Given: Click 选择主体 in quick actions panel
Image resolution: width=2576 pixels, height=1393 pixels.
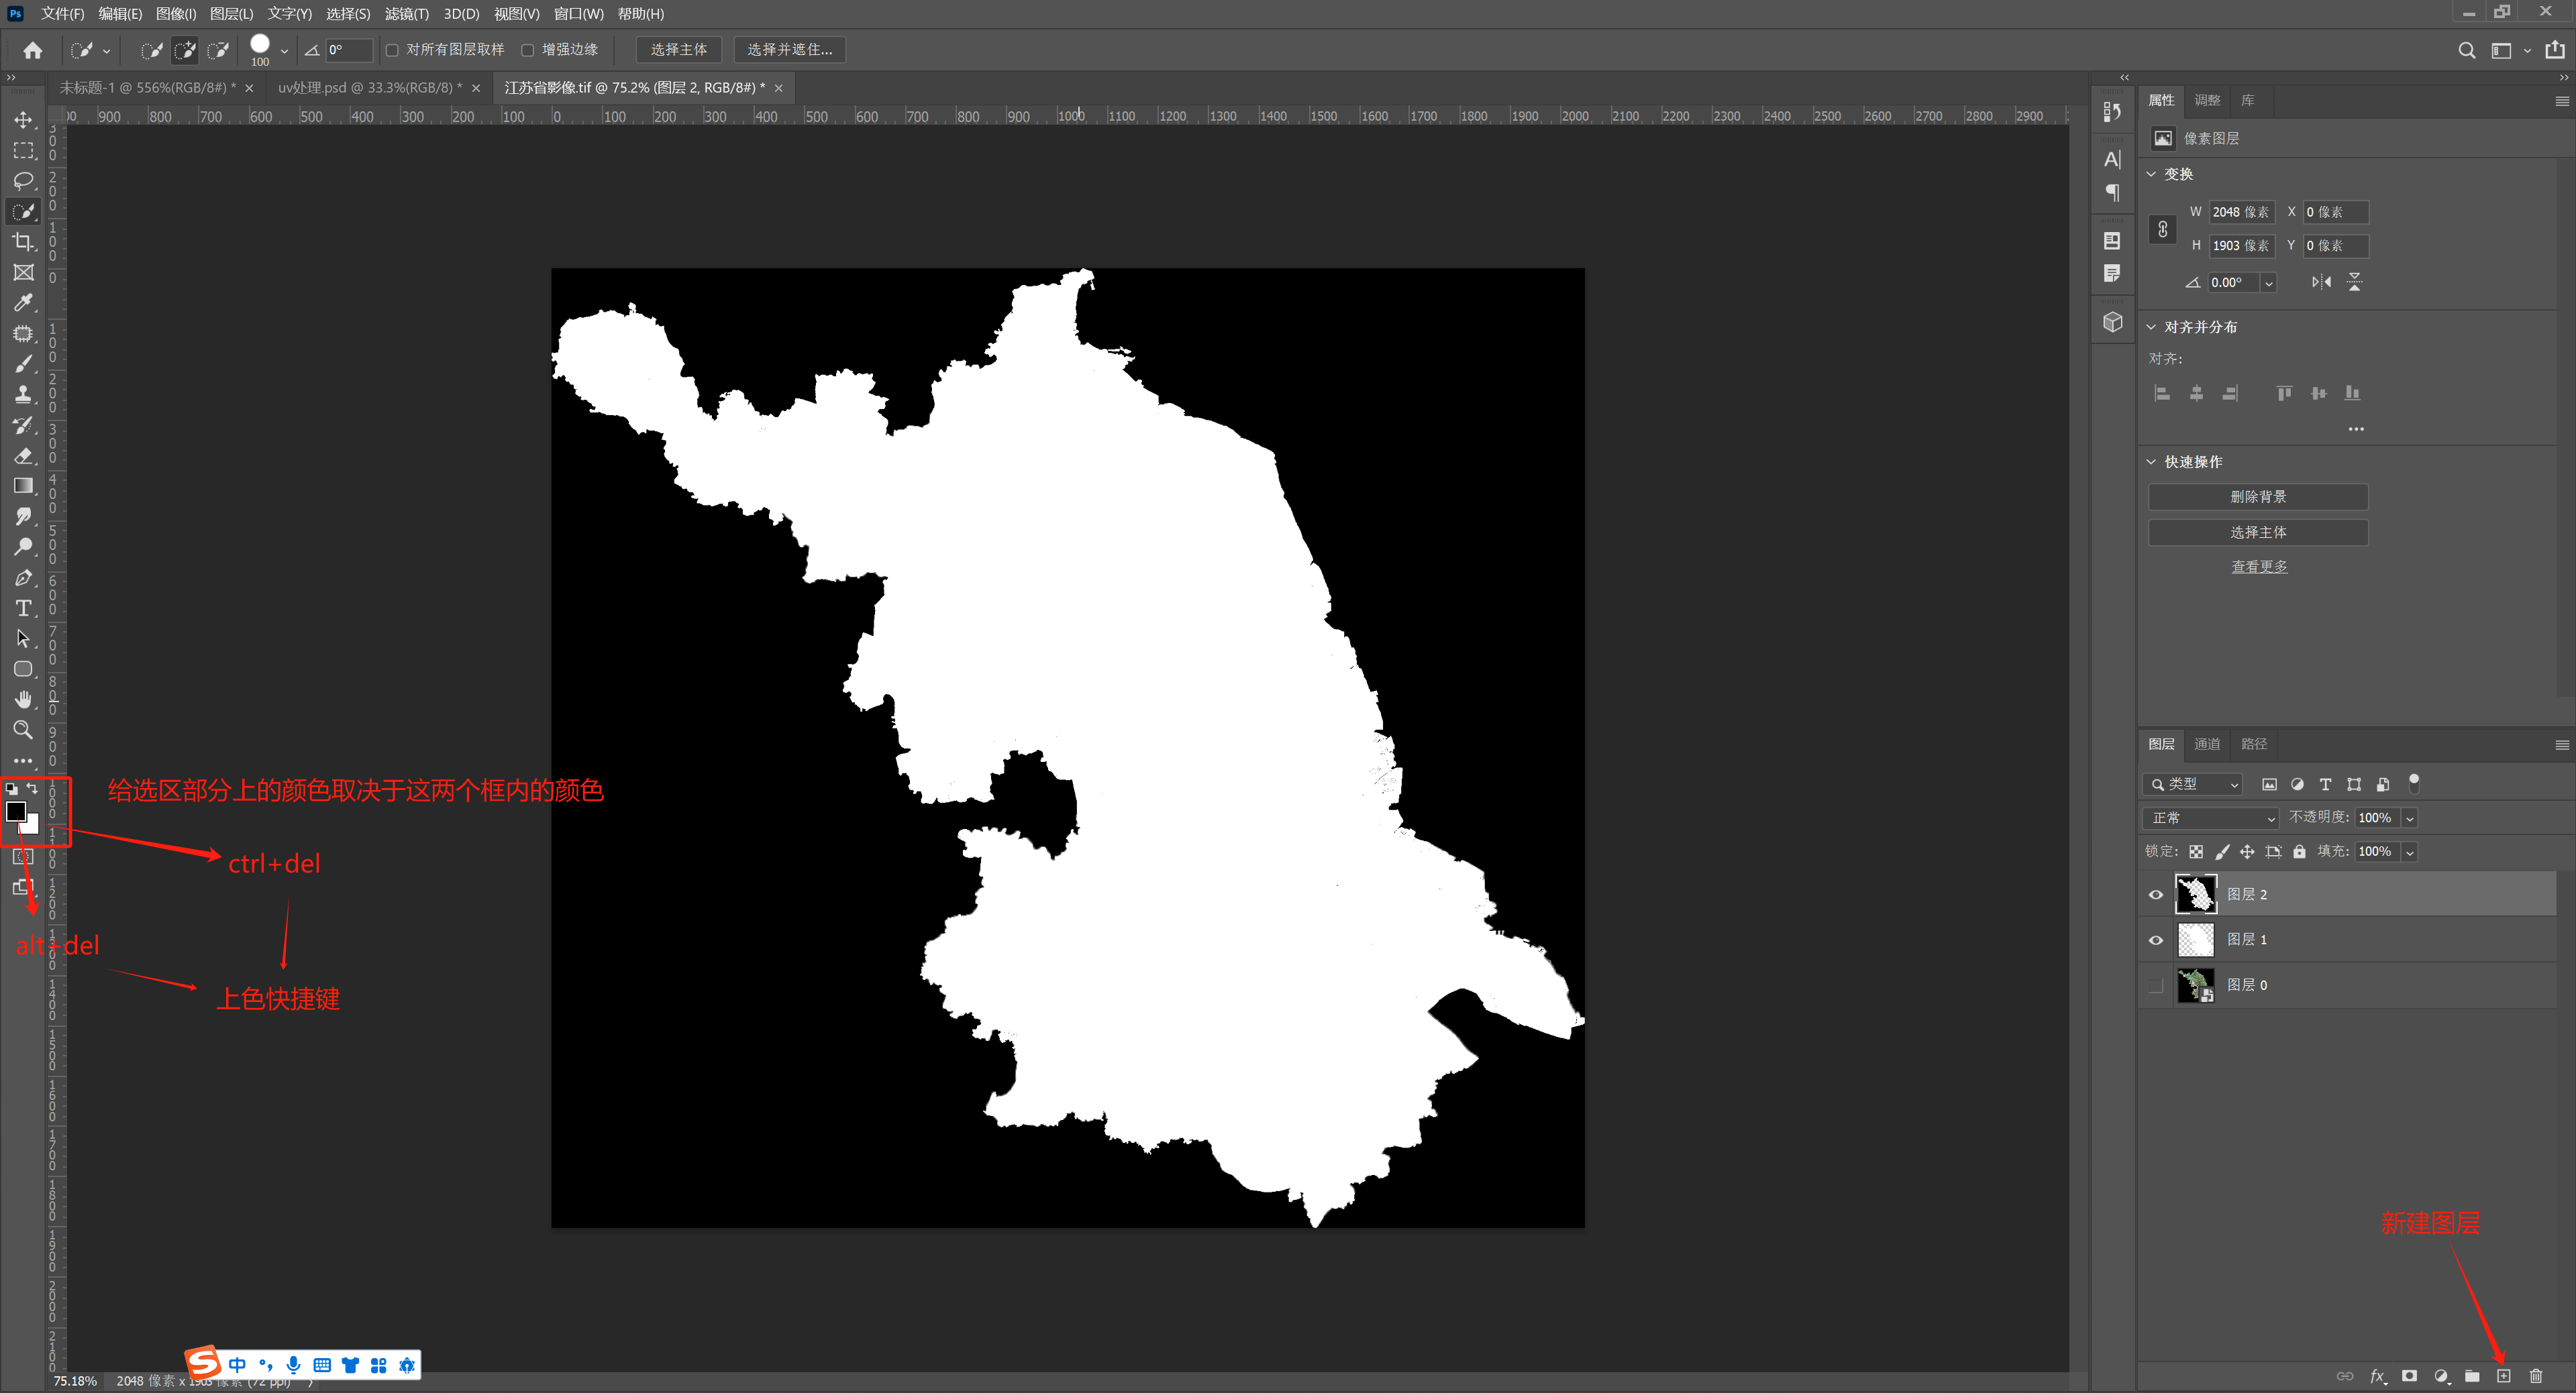Looking at the screenshot, I should point(2258,533).
